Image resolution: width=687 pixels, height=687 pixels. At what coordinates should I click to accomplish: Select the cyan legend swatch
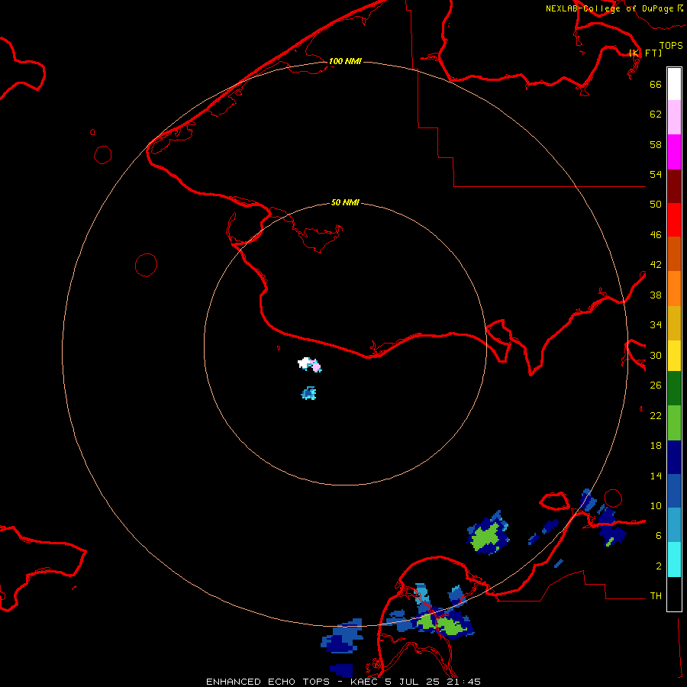pos(674,560)
